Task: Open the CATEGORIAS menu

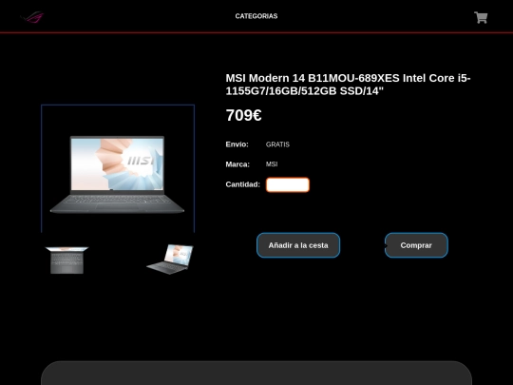Action: tap(256, 16)
